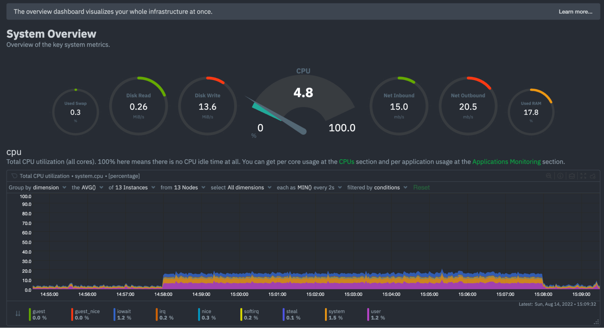
Task: Open the chart type selector icon
Action: tap(572, 176)
